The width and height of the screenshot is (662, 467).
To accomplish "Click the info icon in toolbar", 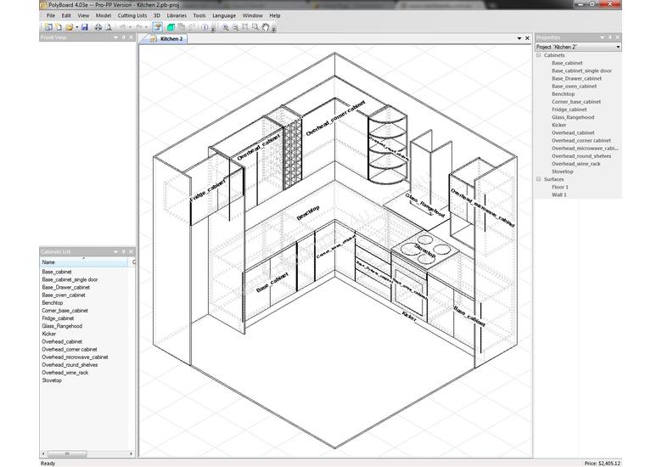I will click(205, 27).
